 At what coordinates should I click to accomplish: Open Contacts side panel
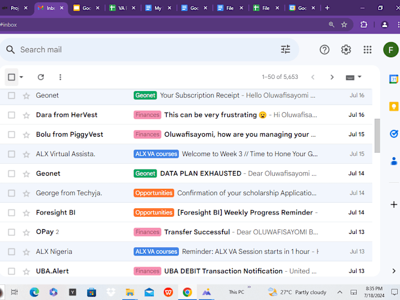[x=394, y=161]
